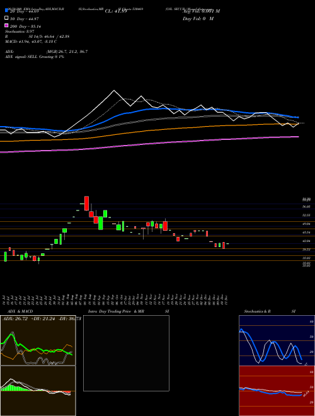The width and height of the screenshot is (315, 416).
Task: Click the 'MACD: 41.94, 45.07, -3.13 C' line
Action: coord(31,42)
